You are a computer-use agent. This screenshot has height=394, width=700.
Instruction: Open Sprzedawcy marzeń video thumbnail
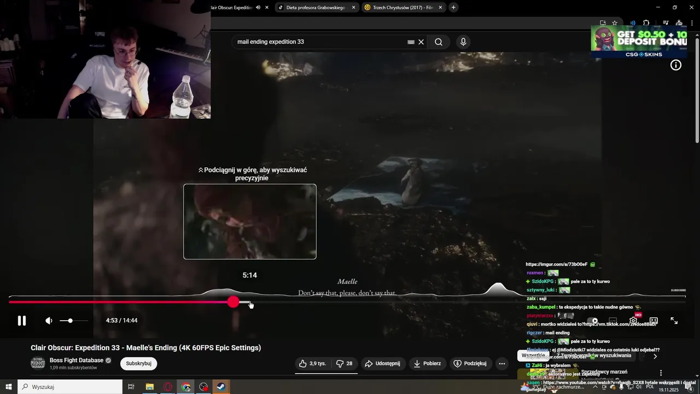(x=548, y=374)
